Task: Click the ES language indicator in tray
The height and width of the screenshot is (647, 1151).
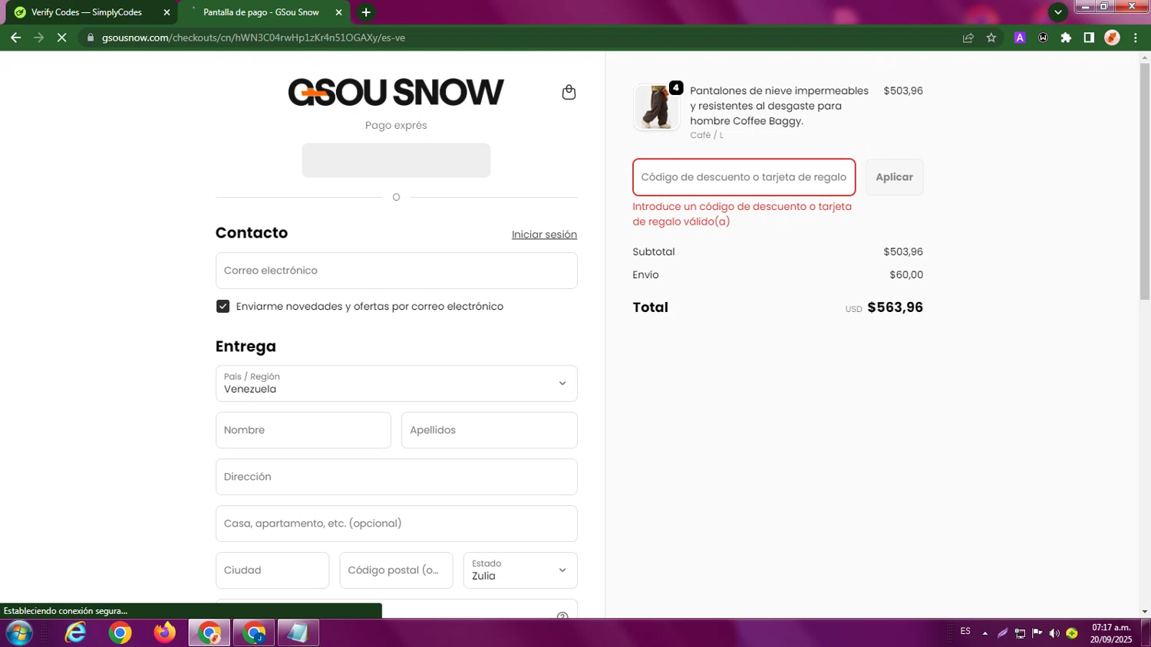Action: [x=965, y=632]
